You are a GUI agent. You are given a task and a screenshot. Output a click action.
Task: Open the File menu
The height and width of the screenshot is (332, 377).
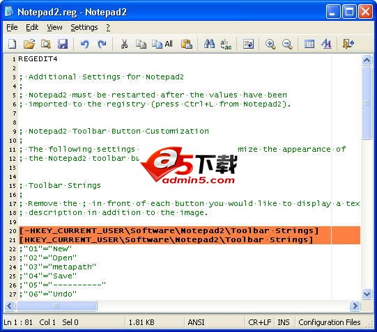click(12, 27)
